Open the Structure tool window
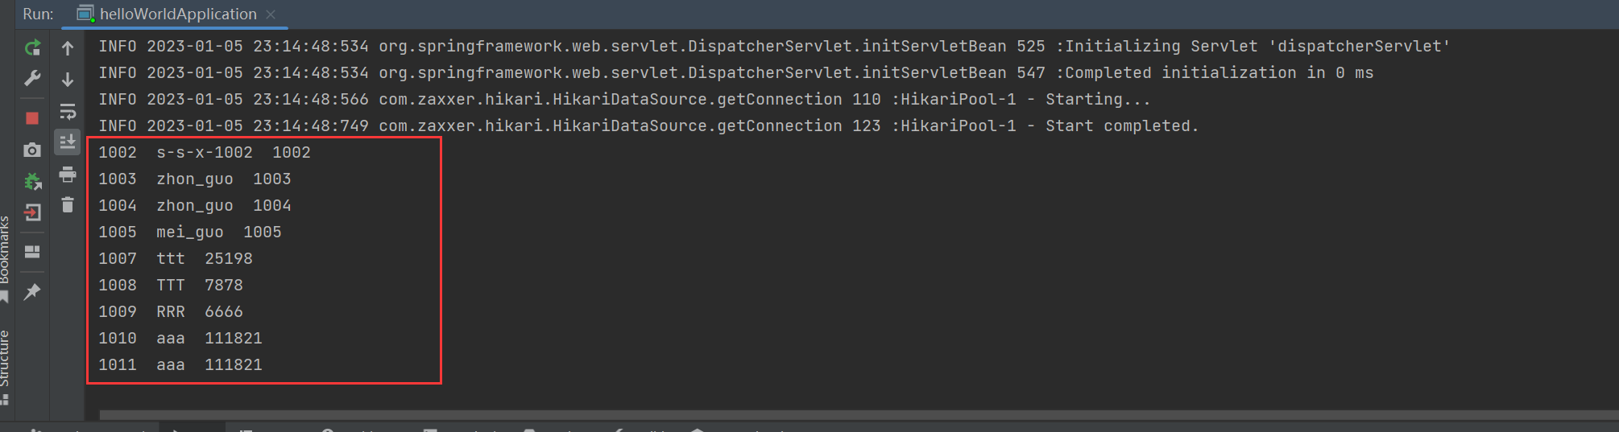The image size is (1619, 432). click(x=5, y=367)
